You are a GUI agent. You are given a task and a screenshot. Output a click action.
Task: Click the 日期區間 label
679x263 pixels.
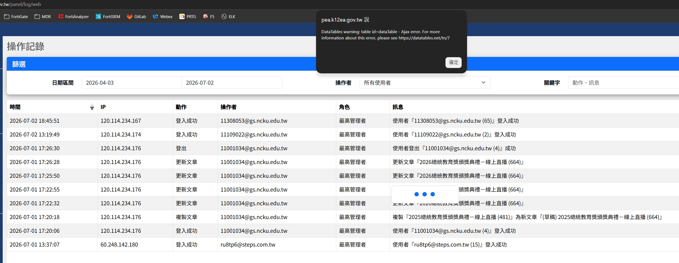63,83
